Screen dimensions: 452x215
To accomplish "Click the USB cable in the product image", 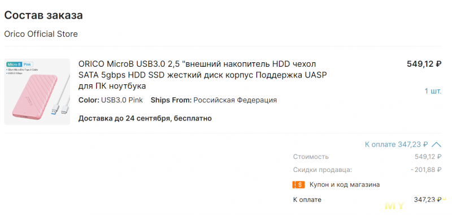I will tap(64, 97).
